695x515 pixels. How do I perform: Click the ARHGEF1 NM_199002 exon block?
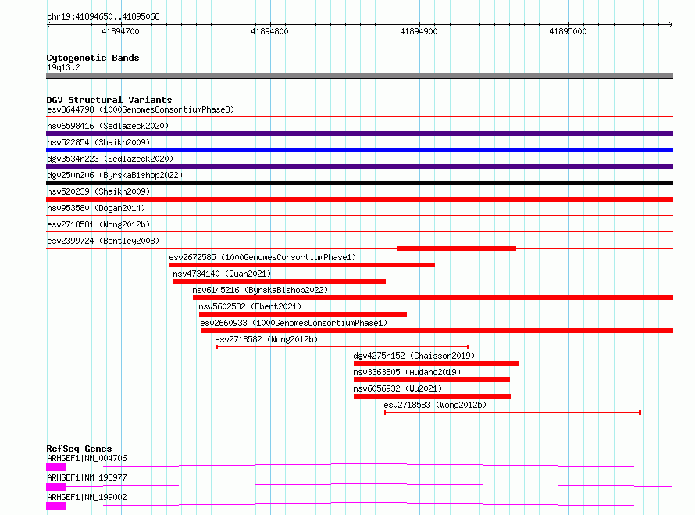coord(56,506)
